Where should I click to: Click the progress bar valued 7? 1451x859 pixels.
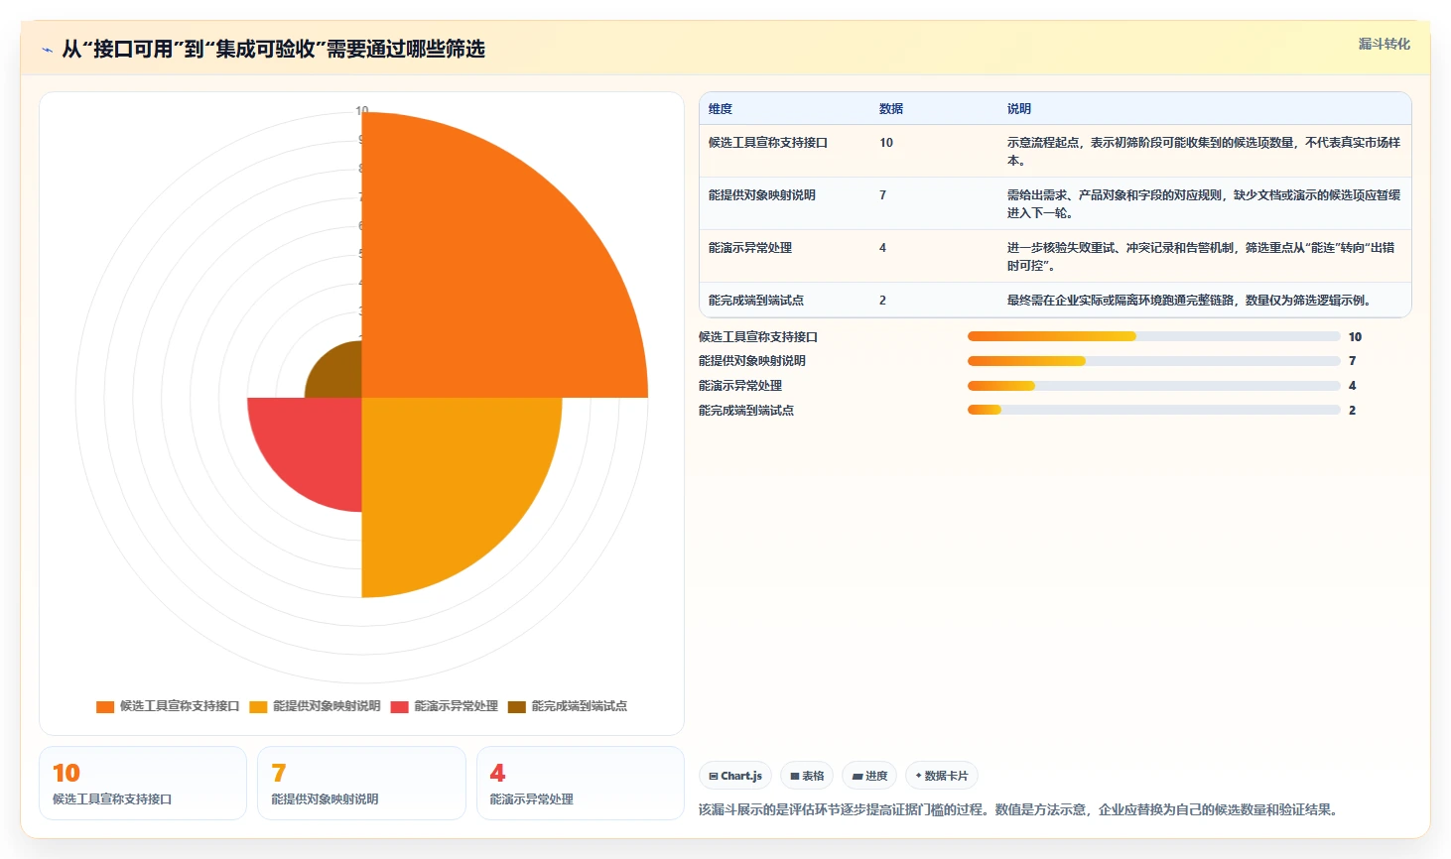tap(1154, 361)
